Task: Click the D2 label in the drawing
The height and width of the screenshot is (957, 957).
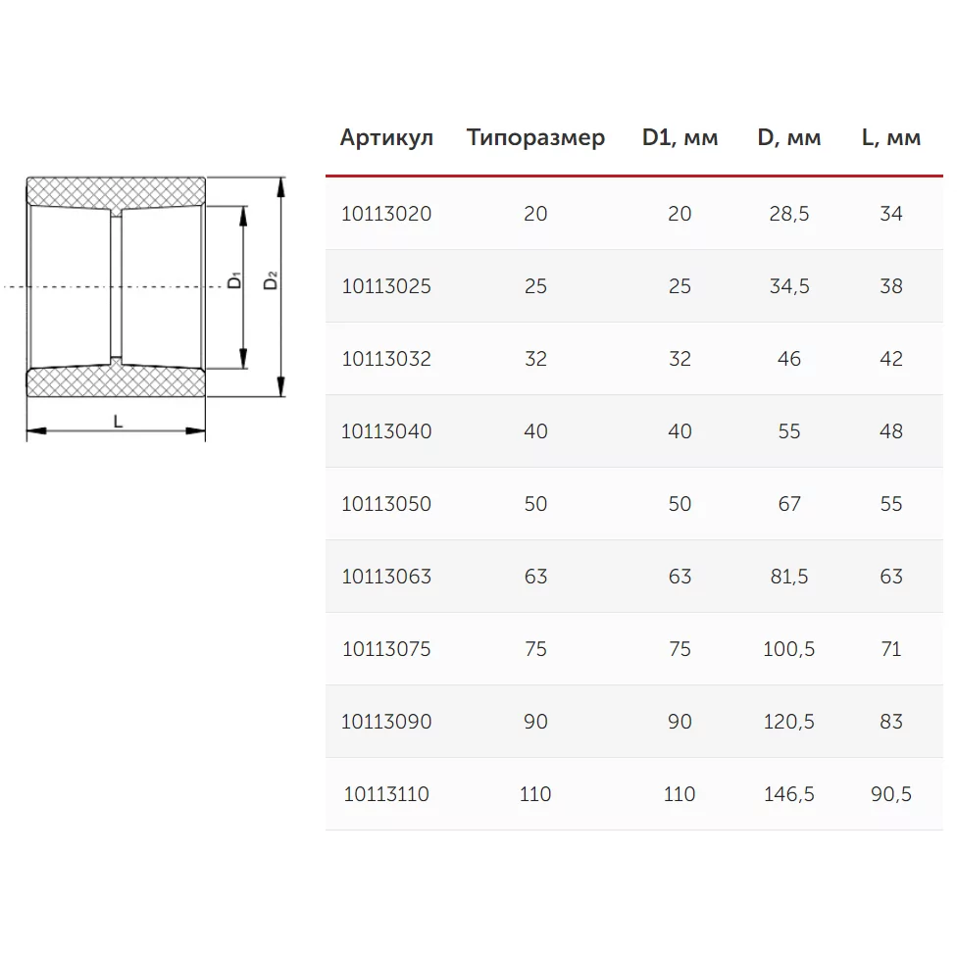Action: point(270,280)
